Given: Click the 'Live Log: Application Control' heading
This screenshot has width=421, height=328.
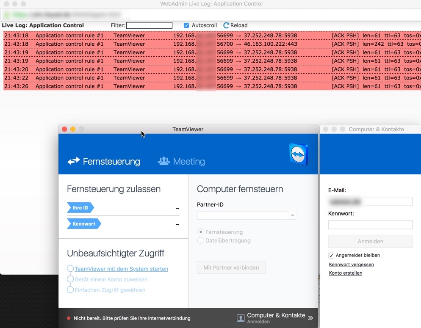Looking at the screenshot, I should [x=43, y=25].
